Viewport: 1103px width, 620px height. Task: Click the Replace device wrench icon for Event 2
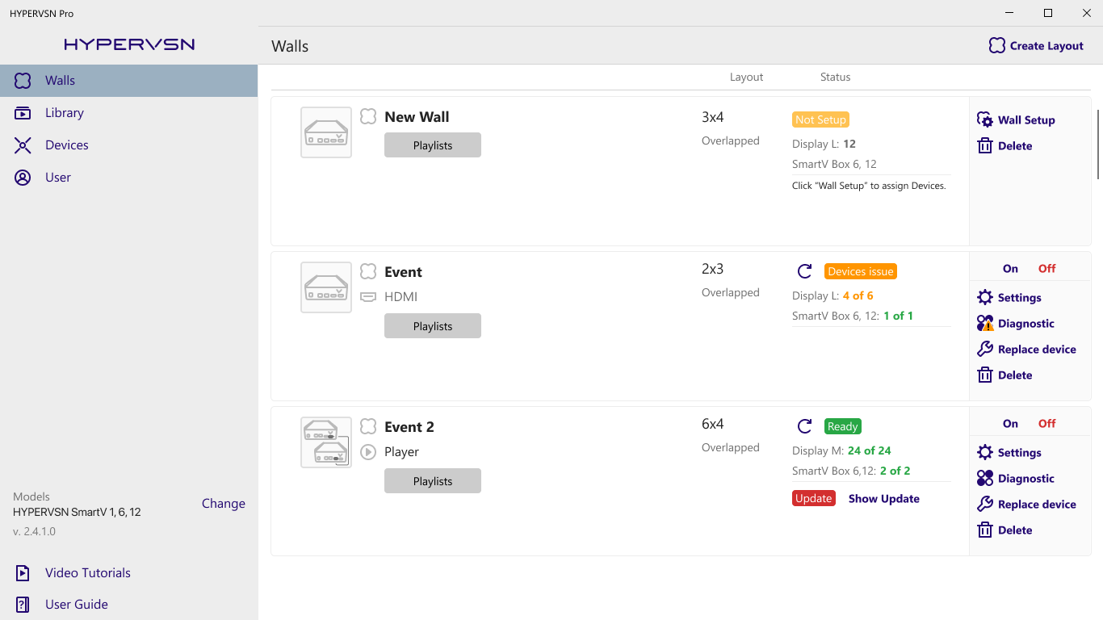(x=985, y=505)
